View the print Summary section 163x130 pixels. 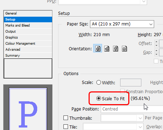(x=28, y=55)
